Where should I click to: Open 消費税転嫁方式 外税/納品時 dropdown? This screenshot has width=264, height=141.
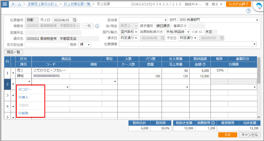pyautogui.click(x=178, y=32)
